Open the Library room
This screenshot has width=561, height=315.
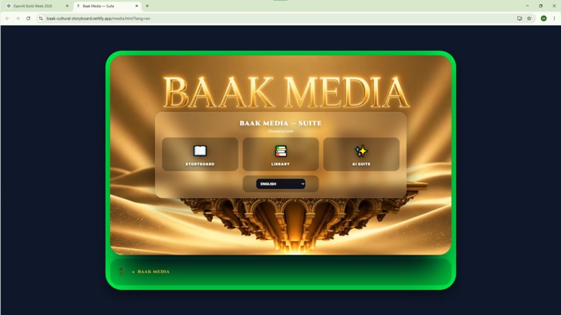(280, 154)
